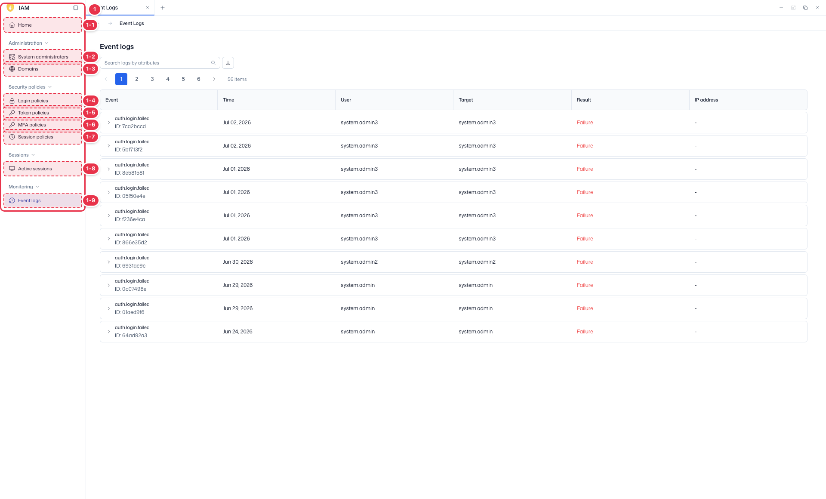826x499 pixels.
Task: Open MFA policies
Action: [43, 125]
